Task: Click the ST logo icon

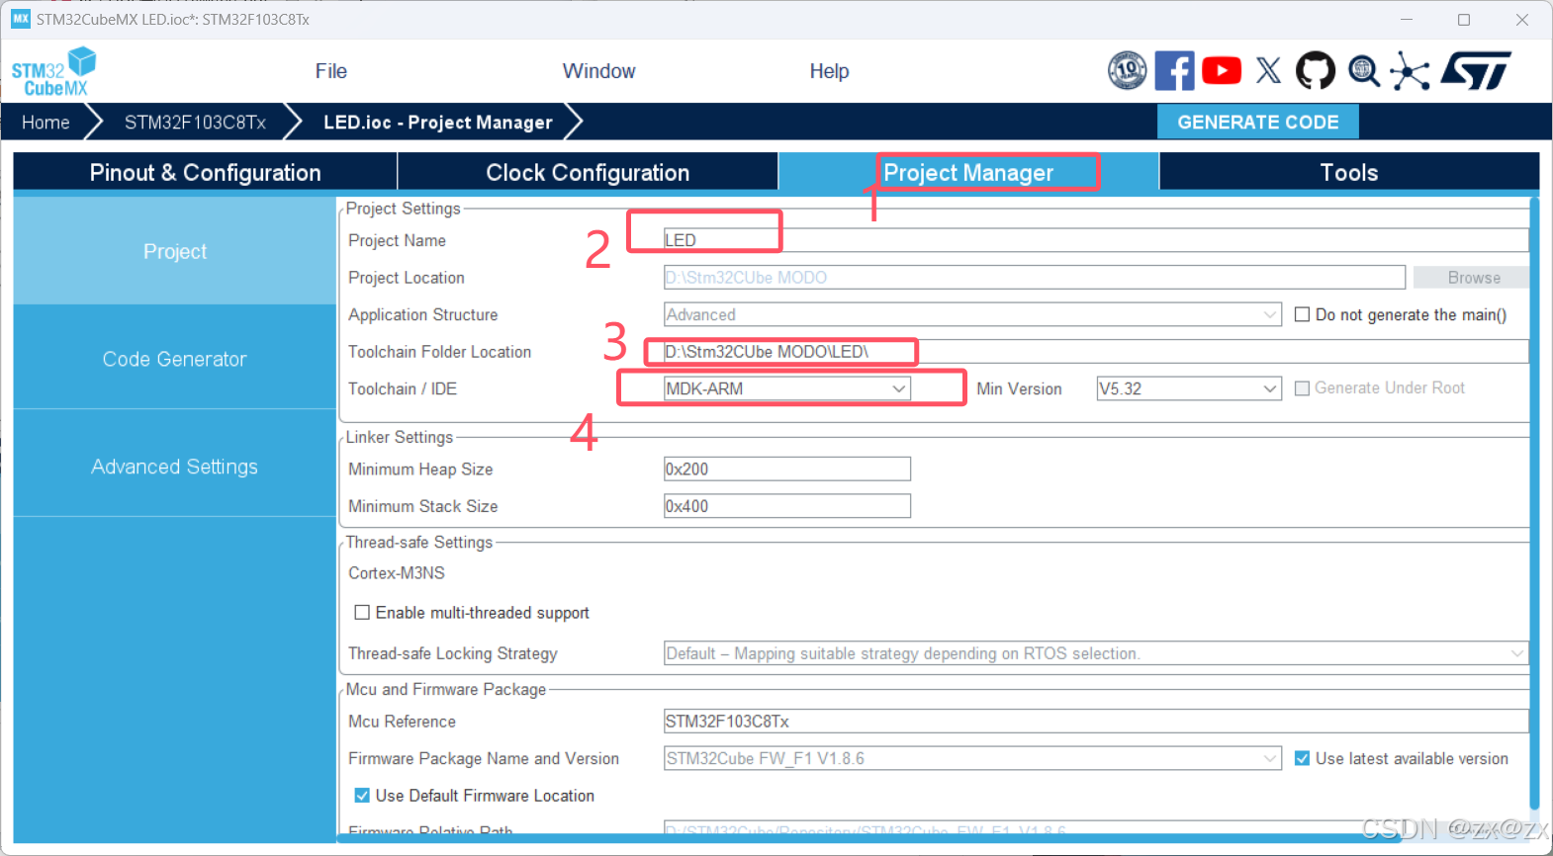Action: 1476,70
